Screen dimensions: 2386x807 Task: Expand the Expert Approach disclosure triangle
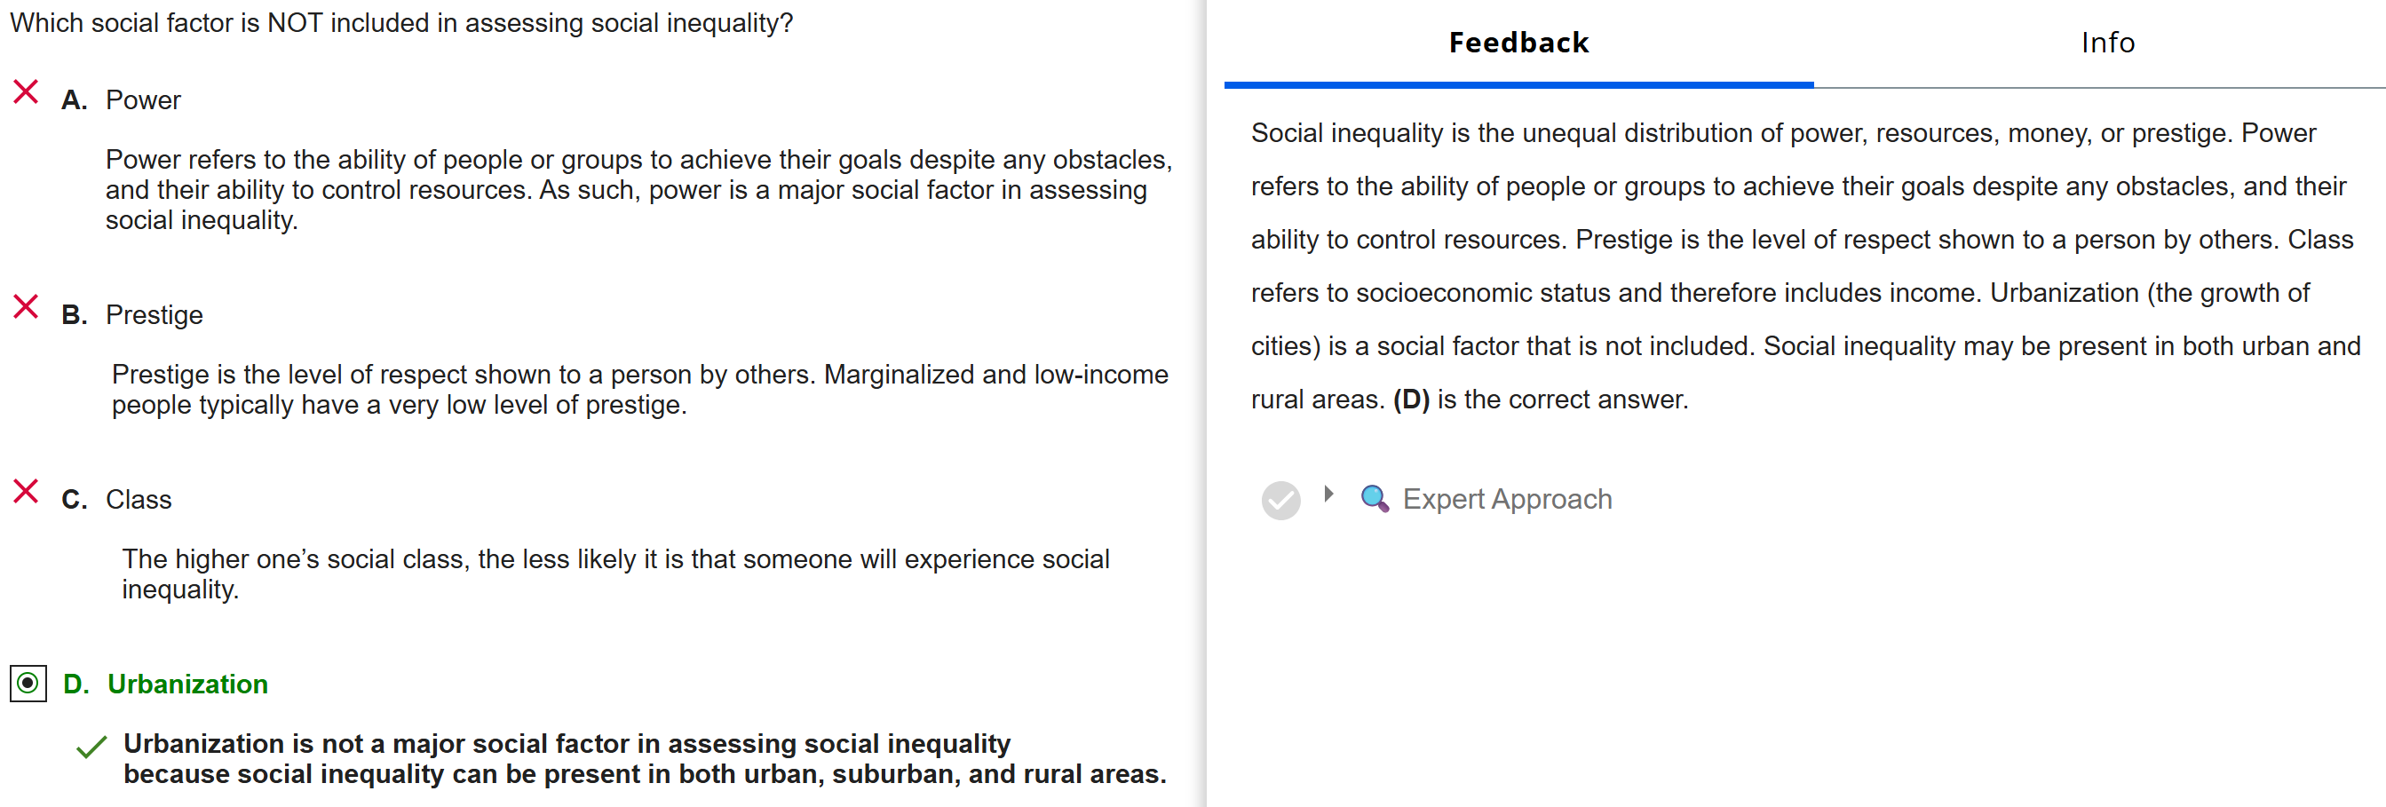coord(1329,494)
